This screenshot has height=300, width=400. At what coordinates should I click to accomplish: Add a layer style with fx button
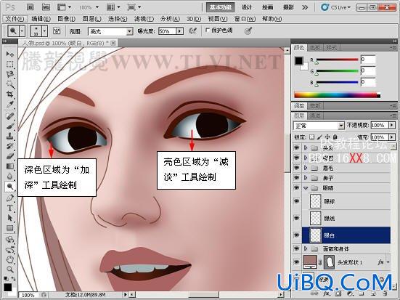pos(326,294)
